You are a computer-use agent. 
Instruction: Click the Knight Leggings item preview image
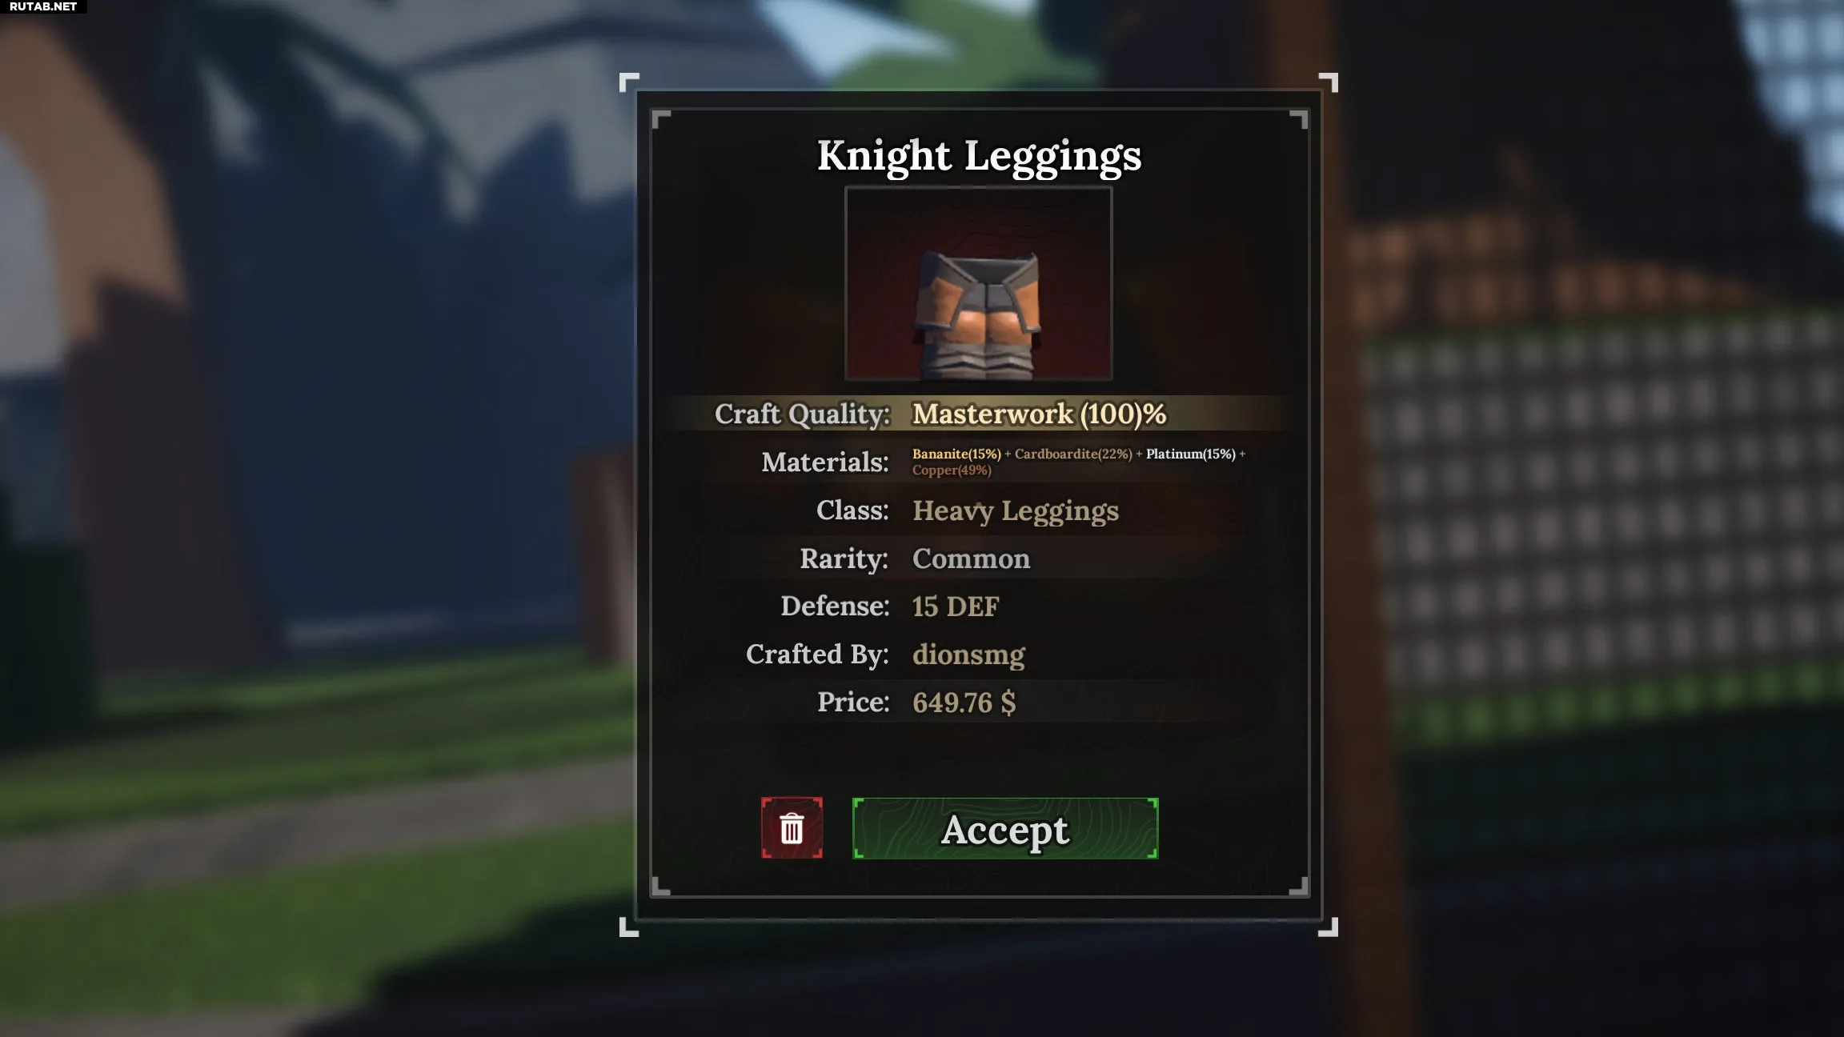pos(978,283)
